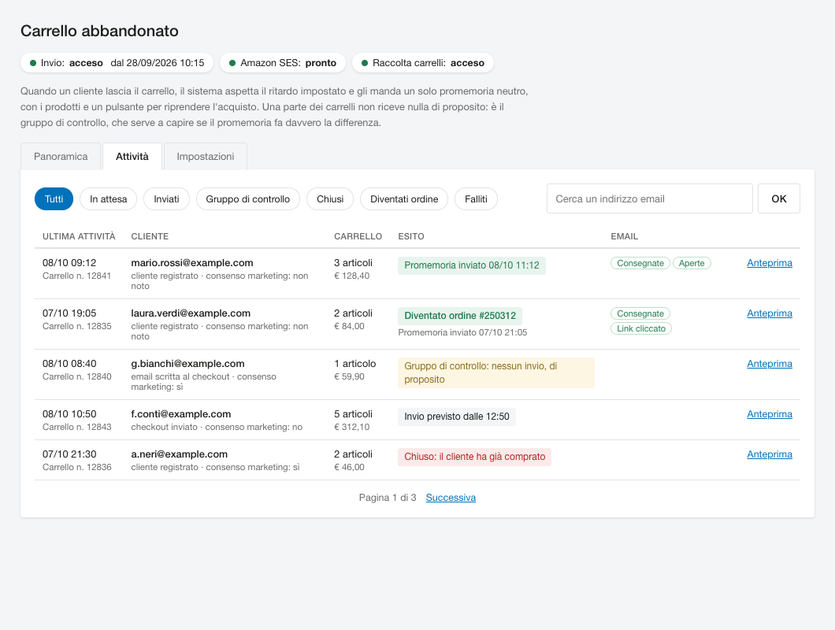This screenshot has width=835, height=630.
Task: Open Anteprima for g.bianchi@example.com
Action: click(770, 364)
